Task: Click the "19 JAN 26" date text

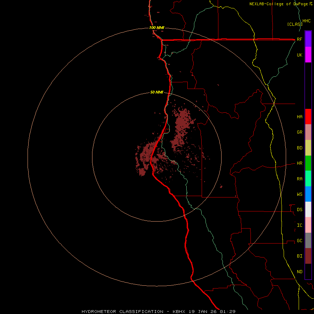Action: click(x=203, y=312)
